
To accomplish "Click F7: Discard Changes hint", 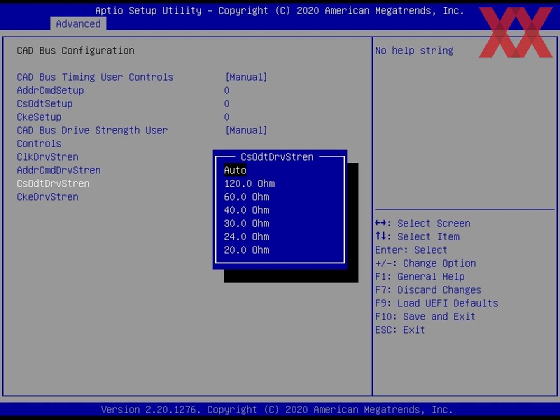I will pyautogui.click(x=428, y=290).
